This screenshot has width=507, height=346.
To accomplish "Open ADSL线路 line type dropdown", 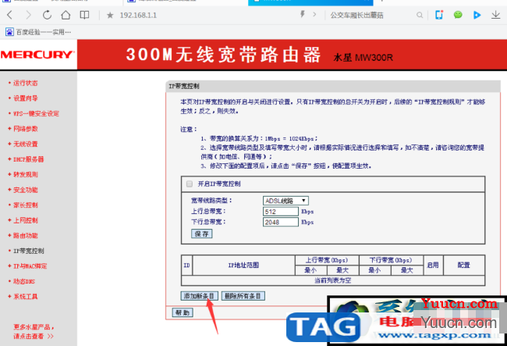I will tap(285, 201).
